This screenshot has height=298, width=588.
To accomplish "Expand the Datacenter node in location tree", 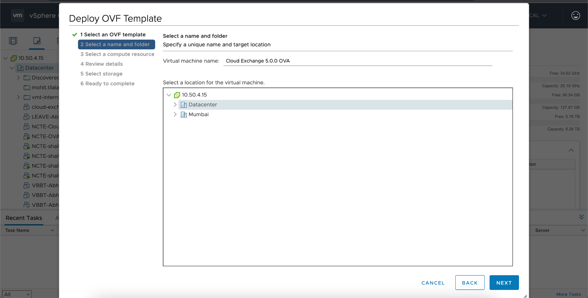I will (x=175, y=105).
